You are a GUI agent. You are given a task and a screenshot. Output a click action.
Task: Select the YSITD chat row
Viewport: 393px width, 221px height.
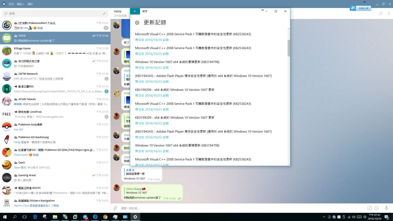[55, 38]
